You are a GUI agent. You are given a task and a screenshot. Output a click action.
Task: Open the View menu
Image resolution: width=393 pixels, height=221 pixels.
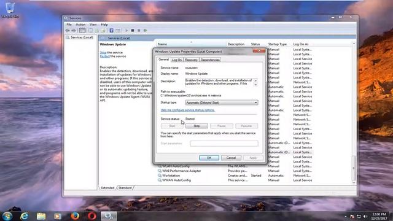93,25
